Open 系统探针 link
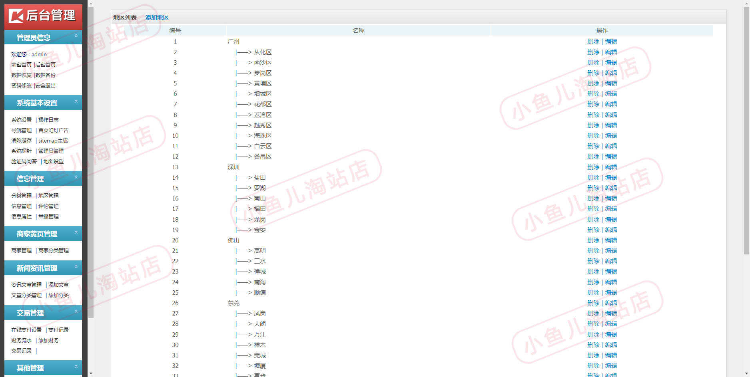This screenshot has height=377, width=750. click(x=21, y=151)
